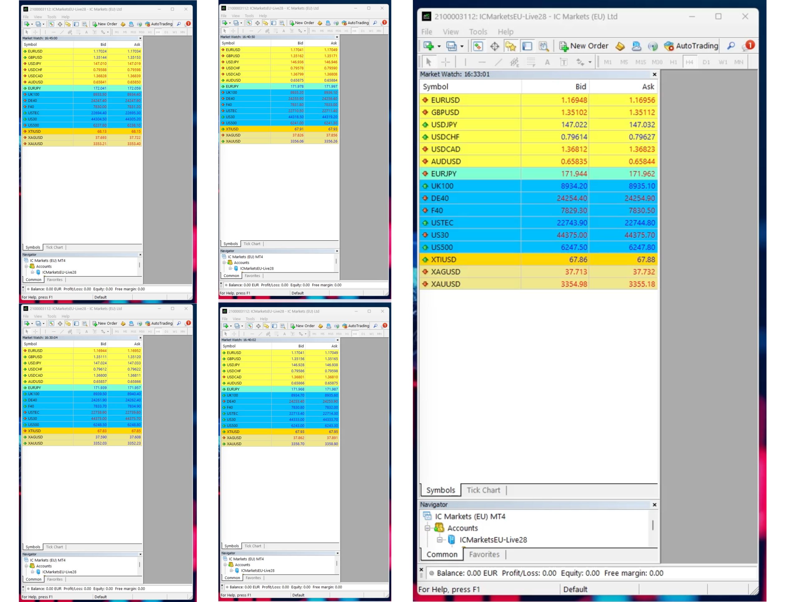Open Profiles dropdown arrow in the 16:33:01 window
This screenshot has width=799, height=602.
click(x=462, y=46)
